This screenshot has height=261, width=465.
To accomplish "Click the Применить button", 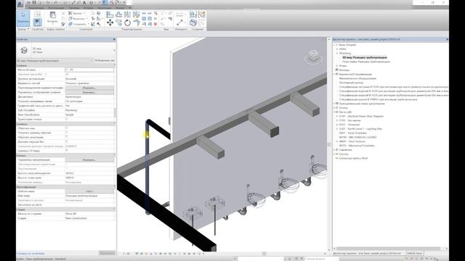I will (x=107, y=253).
